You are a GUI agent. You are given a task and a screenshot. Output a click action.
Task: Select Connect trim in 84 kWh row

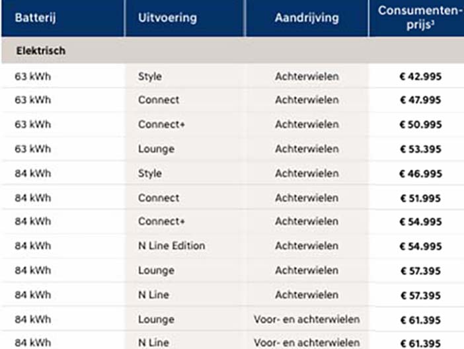pos(159,198)
